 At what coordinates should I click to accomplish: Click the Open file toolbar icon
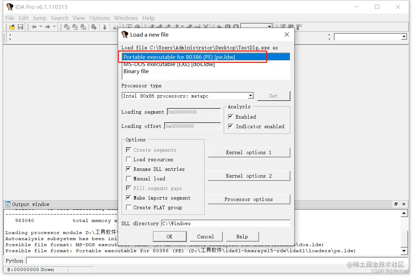12,27
